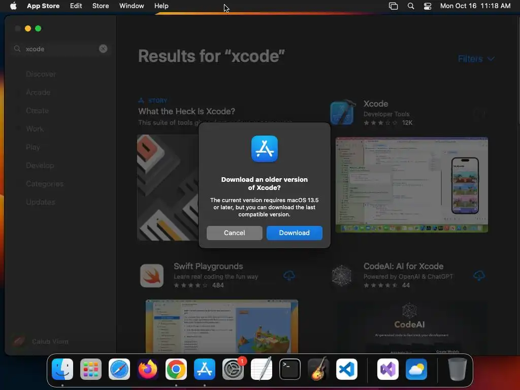
Task: Clear the xcode search field
Action: [103, 49]
